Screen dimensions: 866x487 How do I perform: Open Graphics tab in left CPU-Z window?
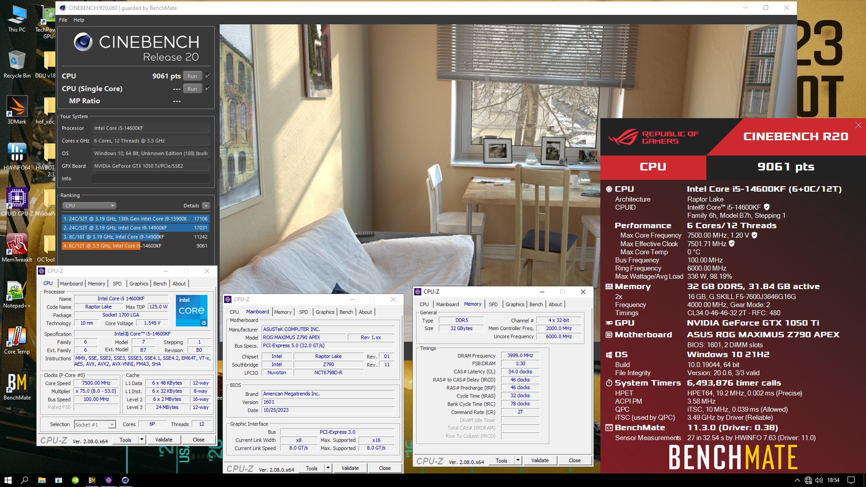click(x=138, y=284)
